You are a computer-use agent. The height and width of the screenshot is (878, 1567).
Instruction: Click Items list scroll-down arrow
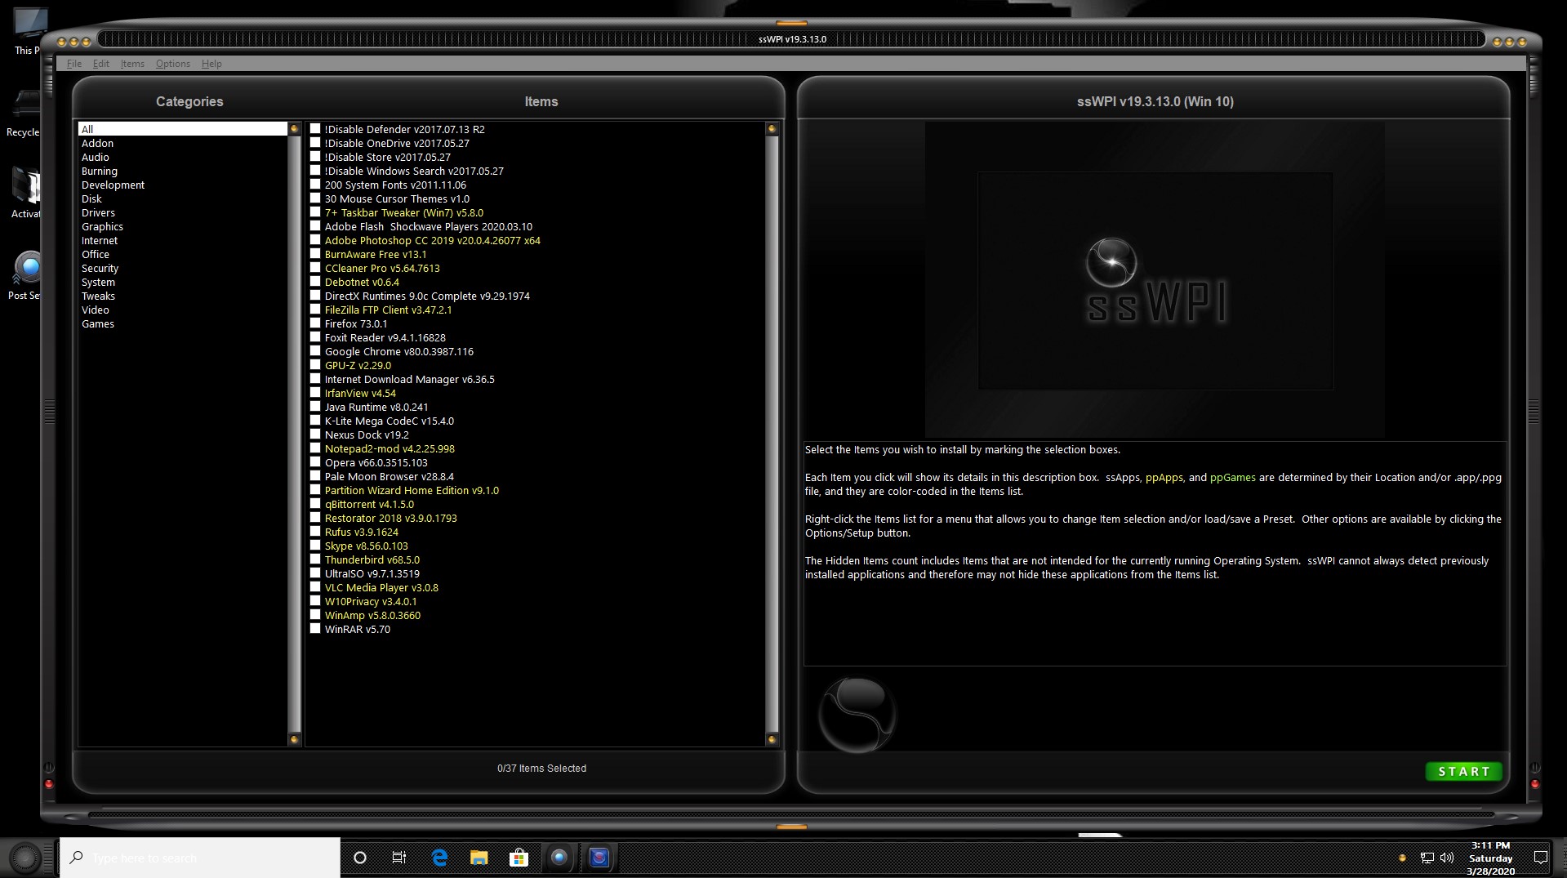click(x=772, y=739)
